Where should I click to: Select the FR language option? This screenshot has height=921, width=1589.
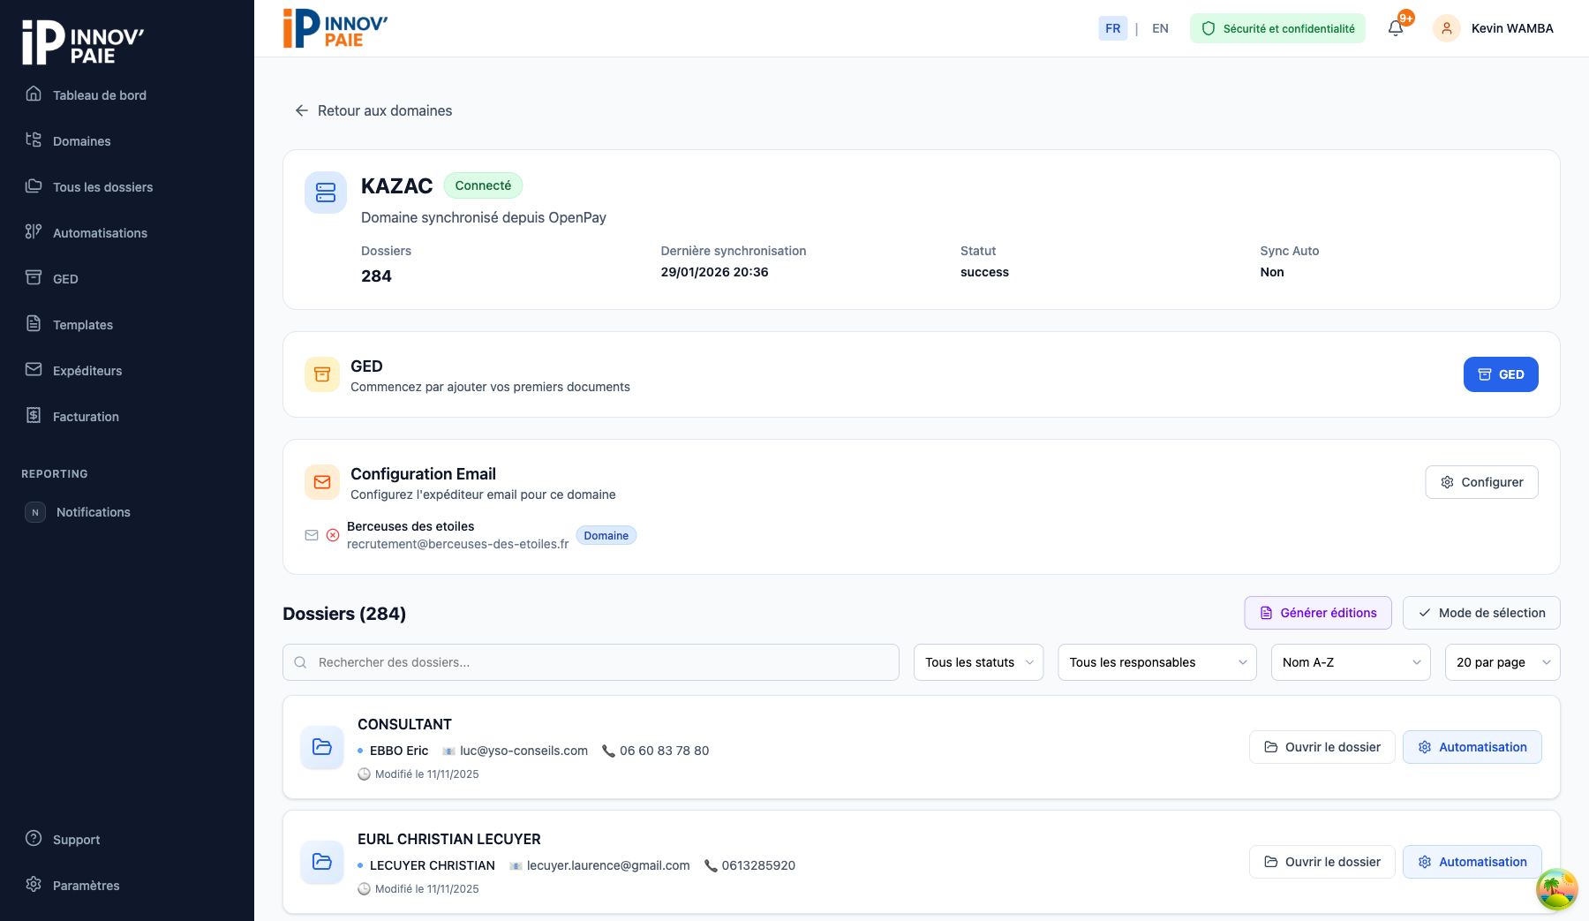1112,28
